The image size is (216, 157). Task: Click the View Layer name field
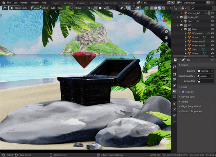[194, 3]
